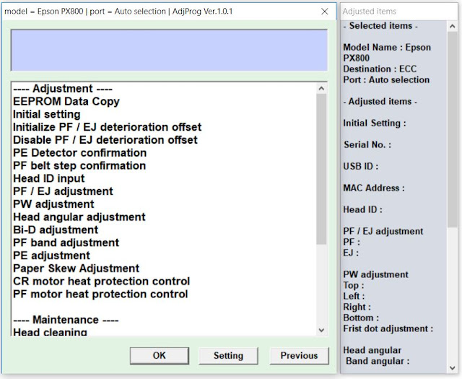
Task: Click the blue description box
Action: (169, 51)
